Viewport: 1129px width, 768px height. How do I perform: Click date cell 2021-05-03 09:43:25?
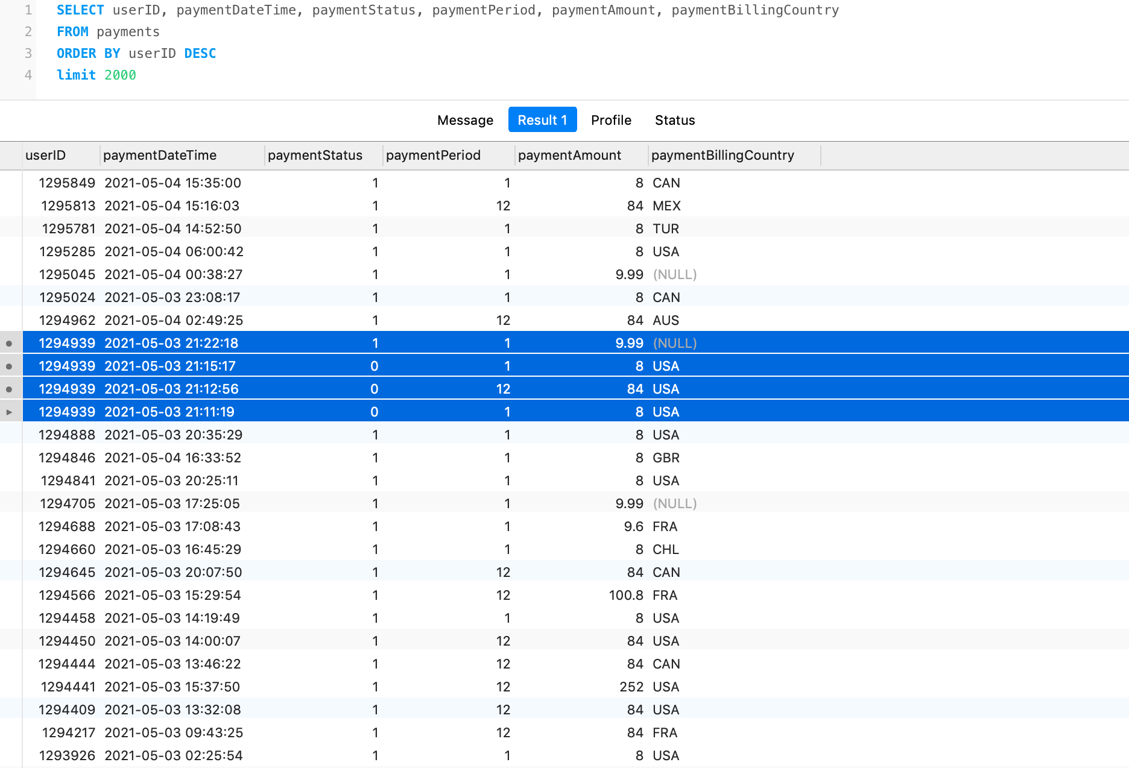point(174,732)
